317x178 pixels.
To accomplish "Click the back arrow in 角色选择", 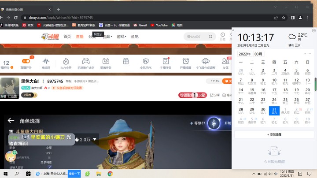I will (11, 121).
